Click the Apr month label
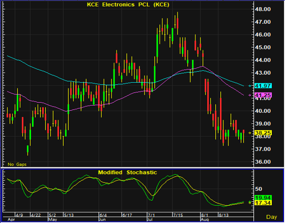The height and width of the screenshot is (223, 285). point(11,219)
